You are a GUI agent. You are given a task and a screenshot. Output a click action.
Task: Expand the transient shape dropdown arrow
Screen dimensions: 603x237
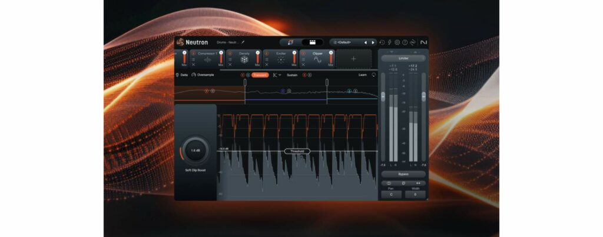[x=280, y=75]
